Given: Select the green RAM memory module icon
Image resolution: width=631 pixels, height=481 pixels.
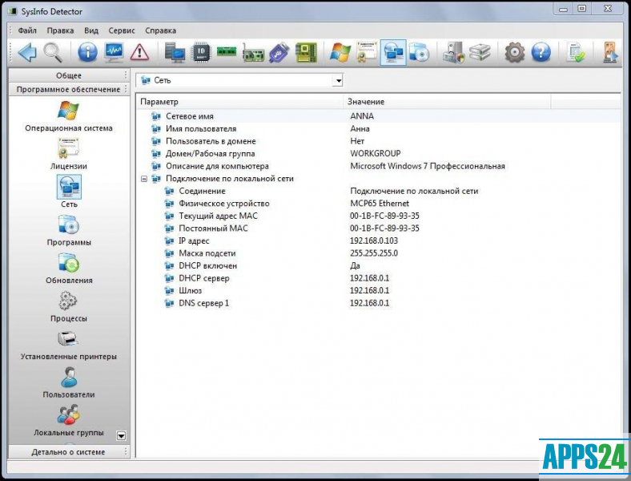Looking at the screenshot, I should click(x=227, y=51).
